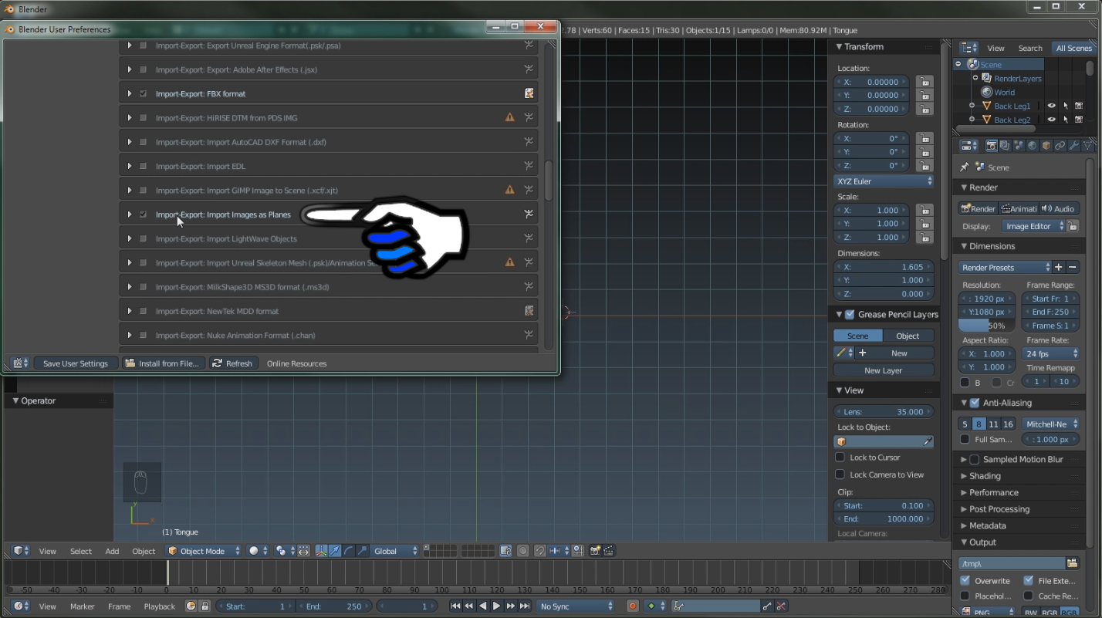Enable Lock Camera to View checkbox
Image resolution: width=1102 pixels, height=618 pixels.
840,474
